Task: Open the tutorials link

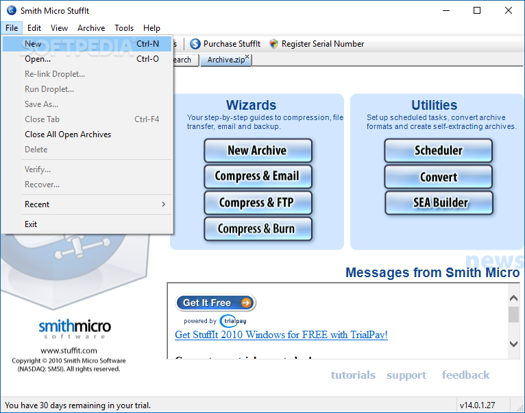Action: coord(353,375)
